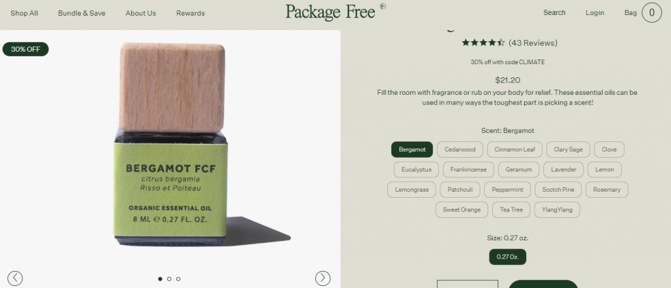Screen dimensions: 671x288
Task: Go to the third carousel dot
Action: point(178,279)
